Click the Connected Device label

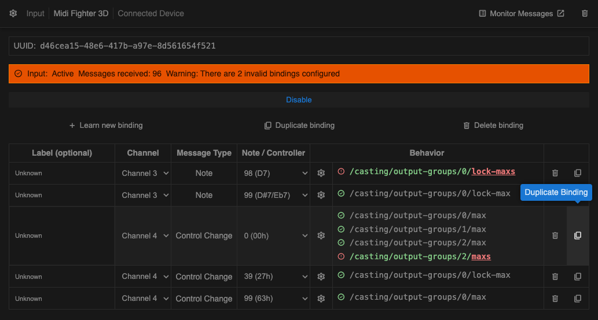click(151, 13)
